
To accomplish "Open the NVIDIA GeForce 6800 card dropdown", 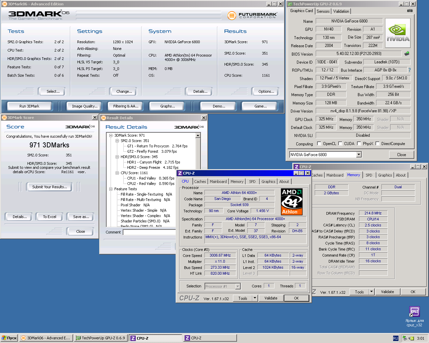I will click(x=359, y=154).
